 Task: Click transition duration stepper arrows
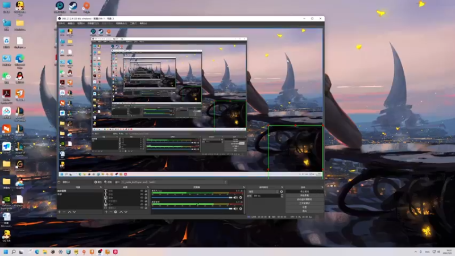(x=282, y=196)
